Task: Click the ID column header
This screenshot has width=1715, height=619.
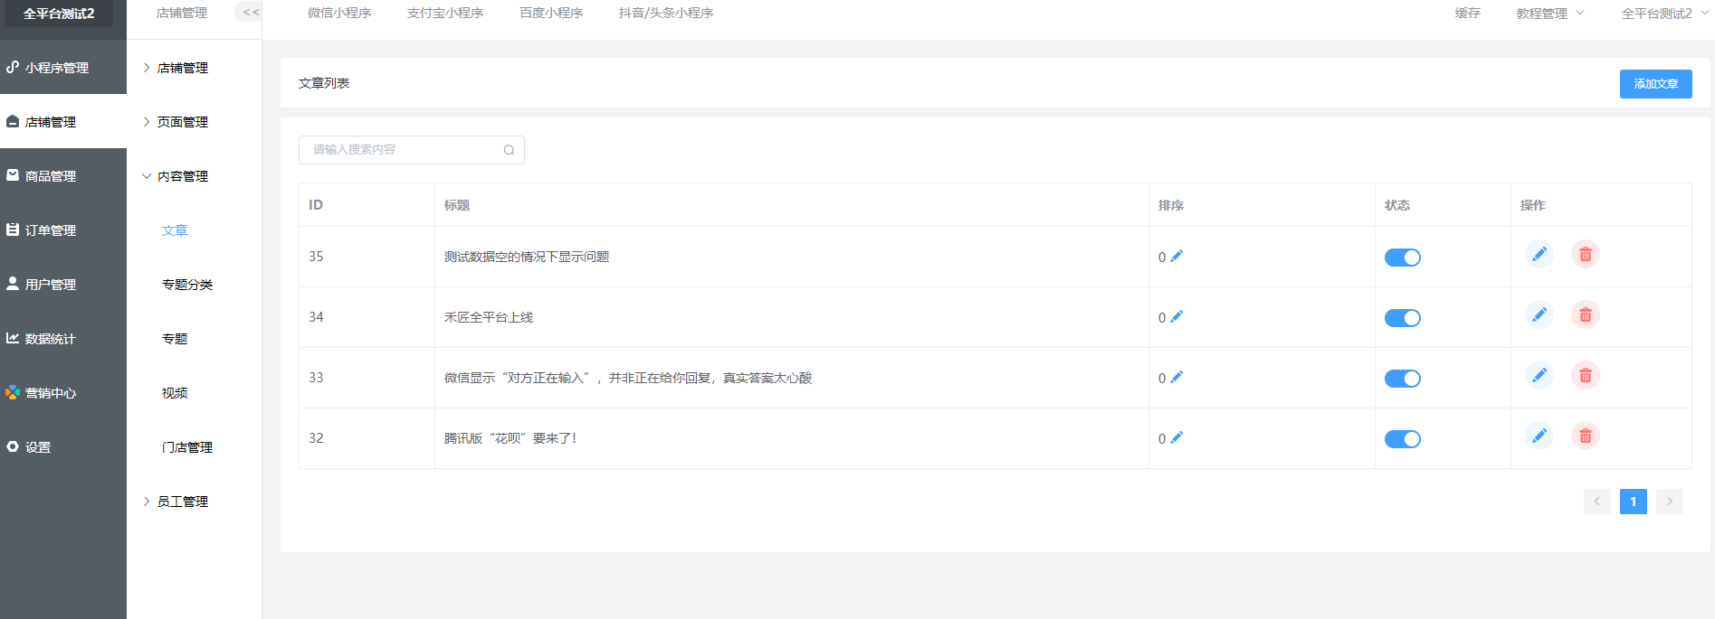Action: coord(316,205)
